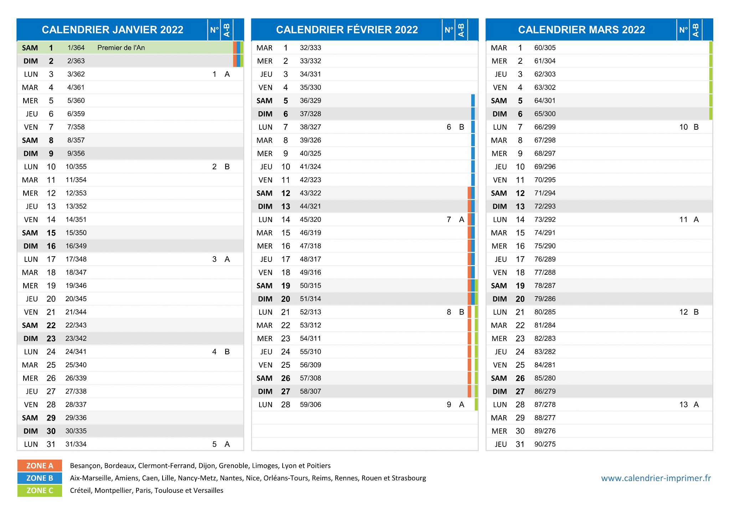The height and width of the screenshot is (516, 730).
Task: Click day count '79/286' in March
Action: pos(545,299)
